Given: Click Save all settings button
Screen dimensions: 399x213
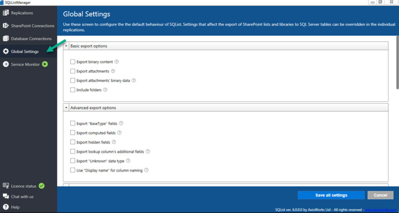Looking at the screenshot, I should [x=331, y=195].
